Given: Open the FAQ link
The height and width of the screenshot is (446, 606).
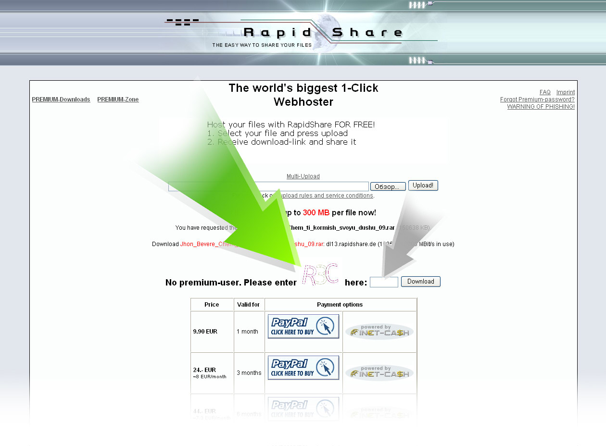Looking at the screenshot, I should pos(545,92).
